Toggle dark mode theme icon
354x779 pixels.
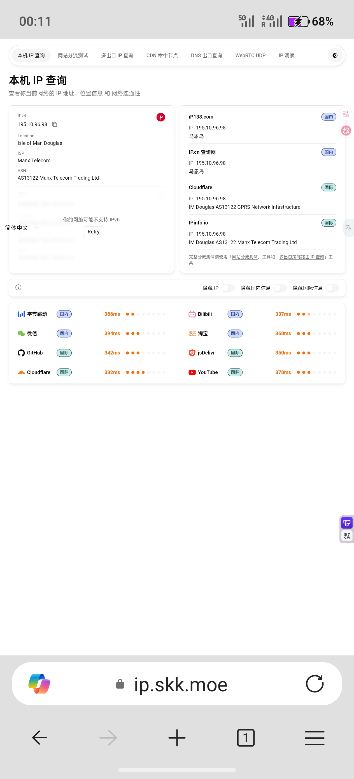point(335,55)
